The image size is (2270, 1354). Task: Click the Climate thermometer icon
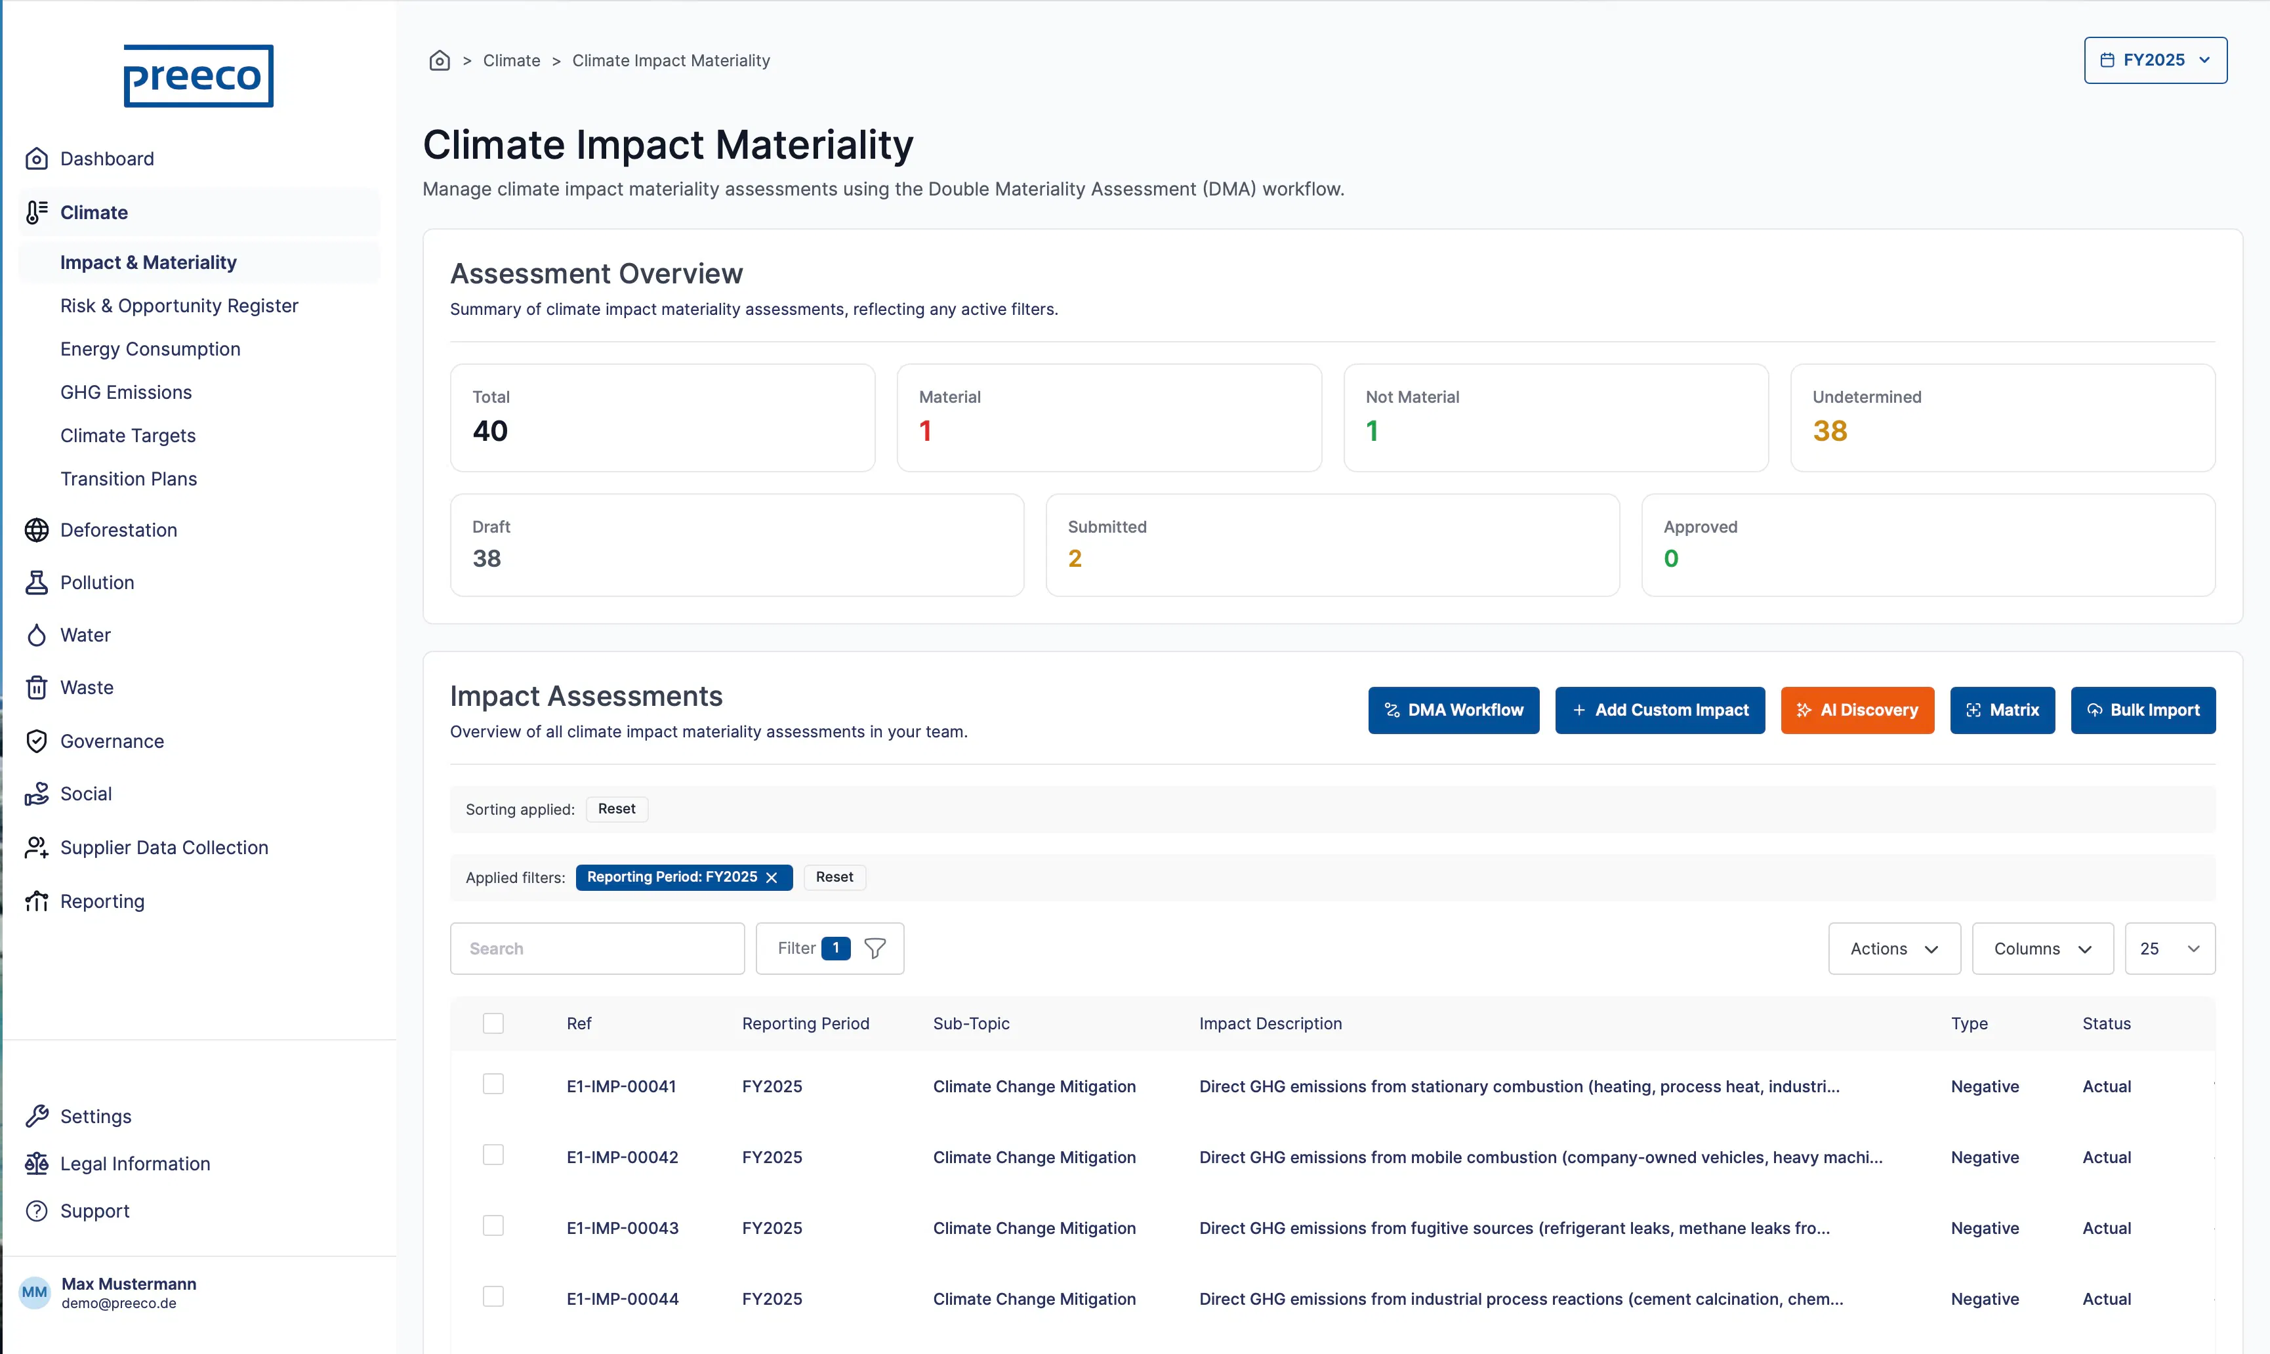[x=37, y=213]
